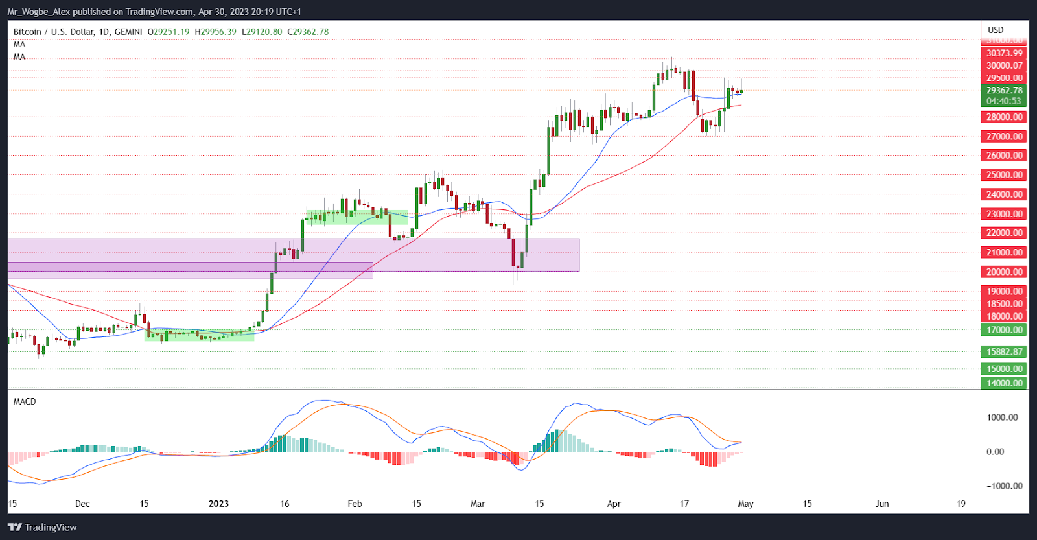1037x540 pixels.
Task: Click the 17000.00 green price label
Action: [1004, 330]
